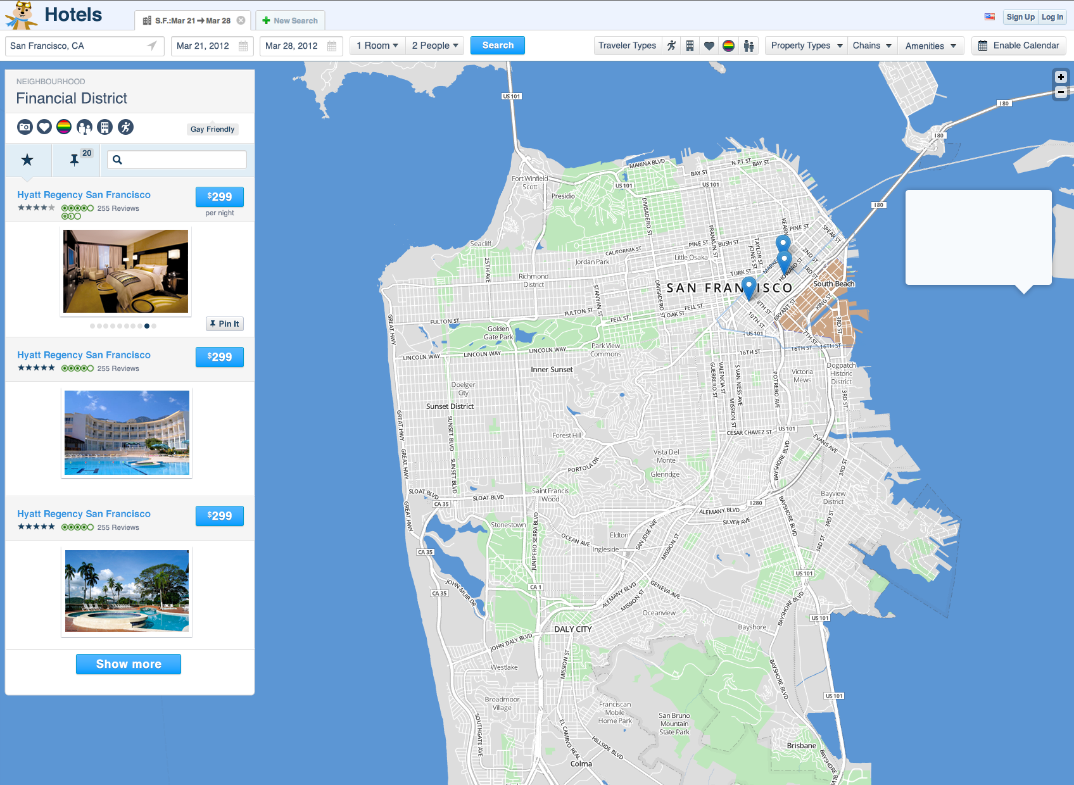Click the US flag language selector

990,17
